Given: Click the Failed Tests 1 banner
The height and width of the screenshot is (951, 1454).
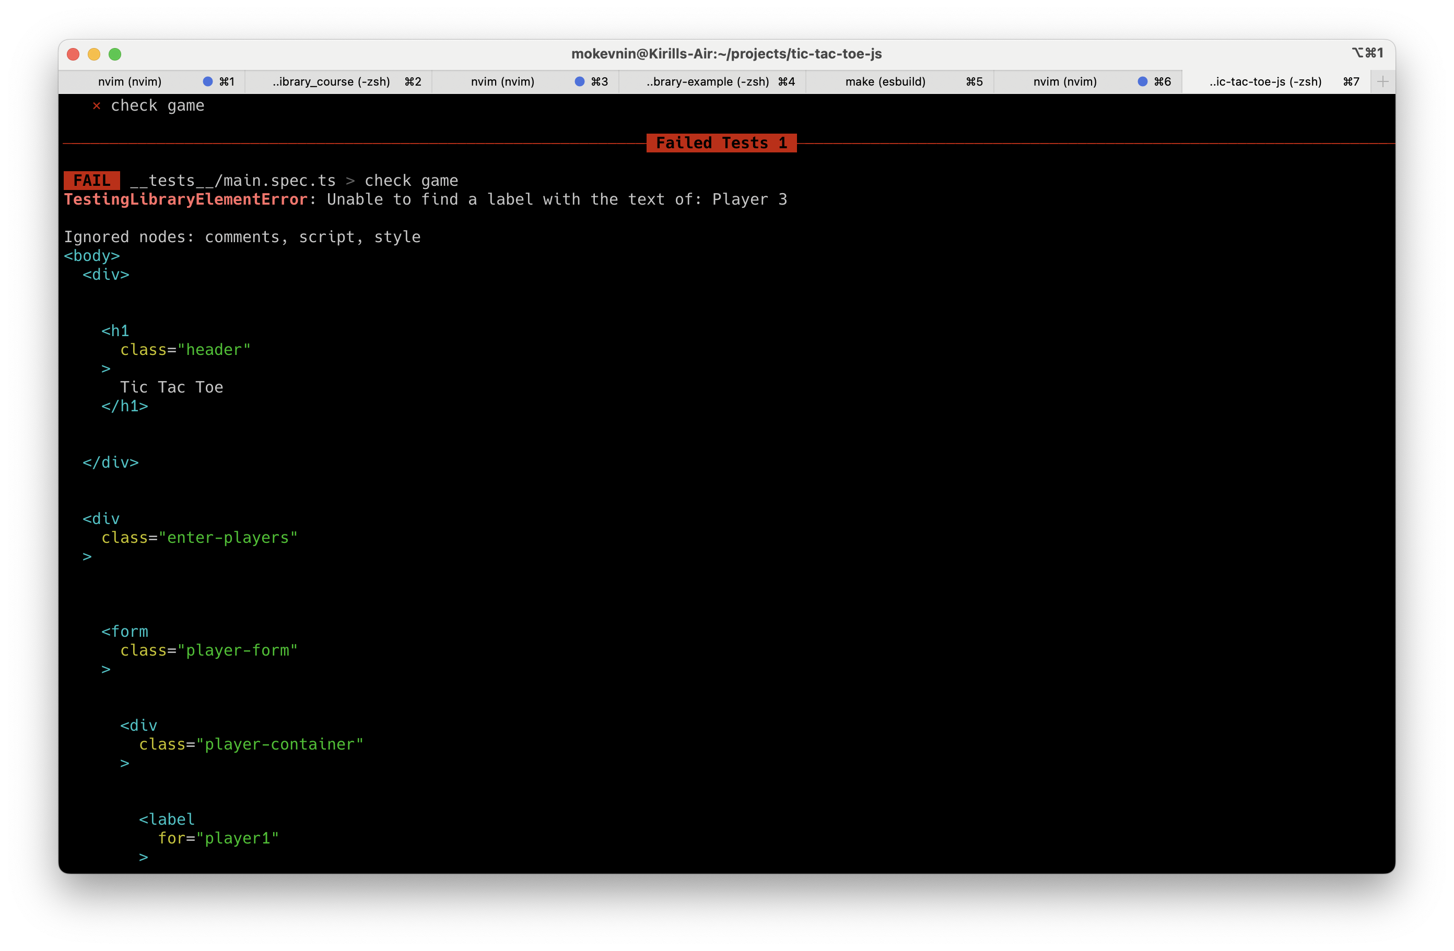Looking at the screenshot, I should point(721,143).
